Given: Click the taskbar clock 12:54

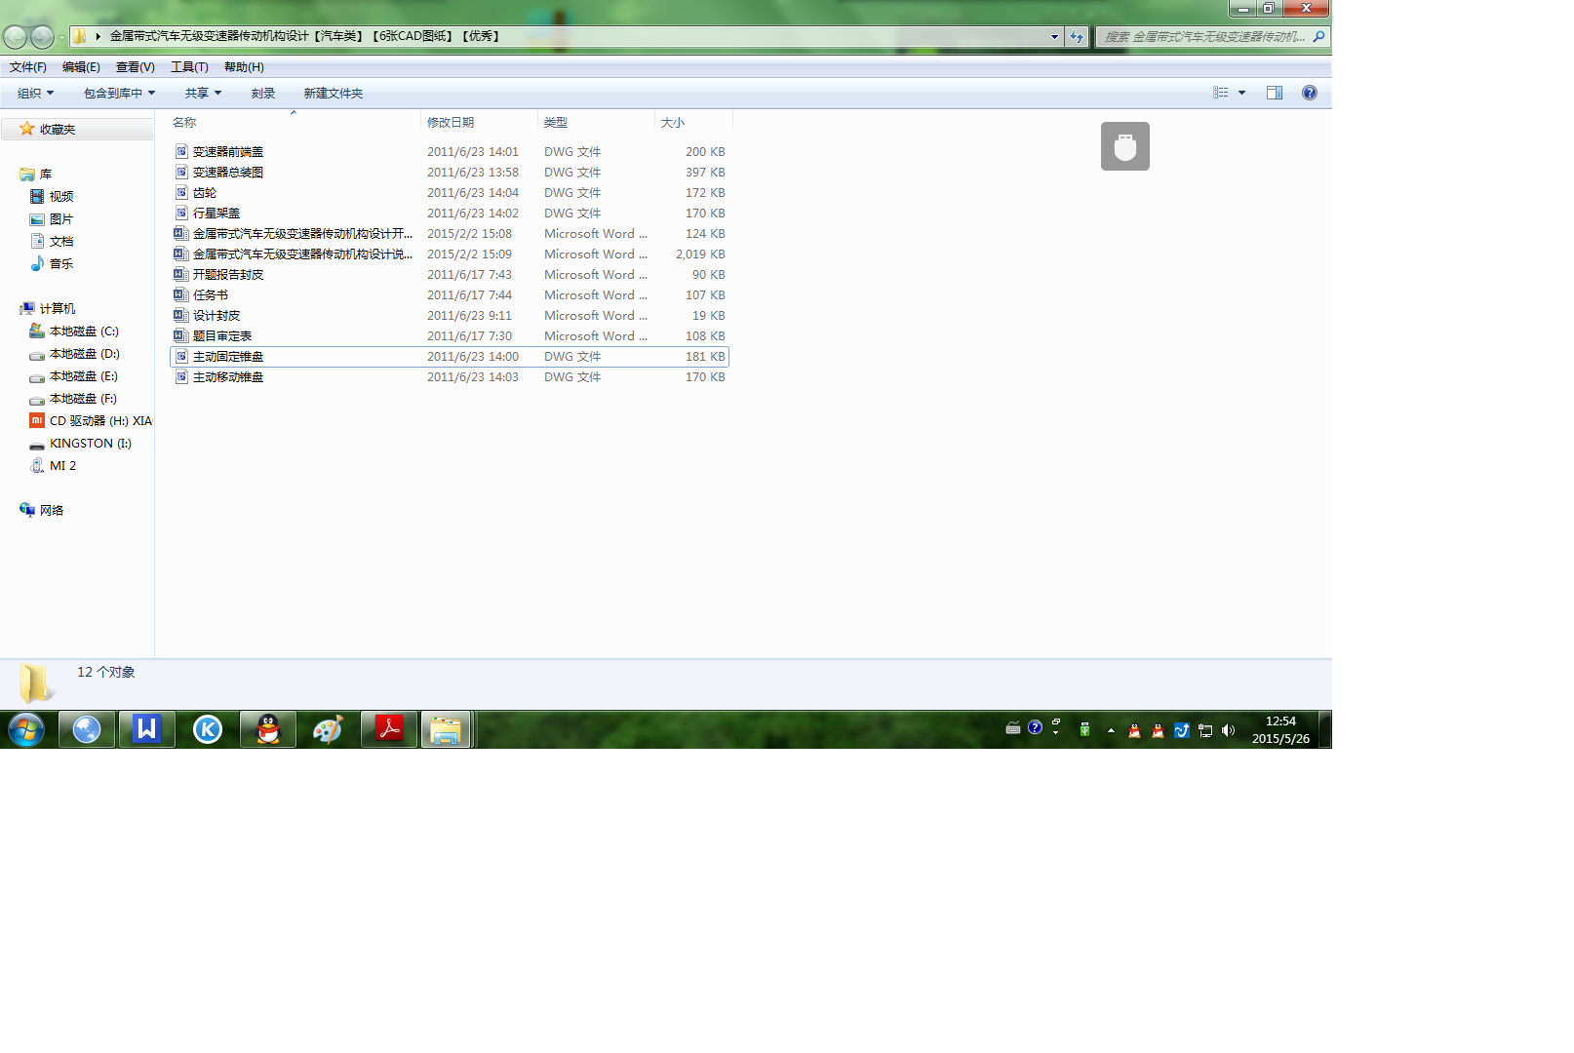Looking at the screenshot, I should pyautogui.click(x=1280, y=721).
